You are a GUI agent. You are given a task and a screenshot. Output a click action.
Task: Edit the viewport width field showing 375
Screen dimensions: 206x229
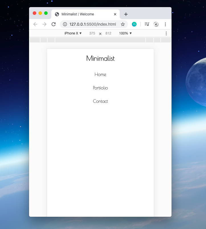click(x=92, y=33)
